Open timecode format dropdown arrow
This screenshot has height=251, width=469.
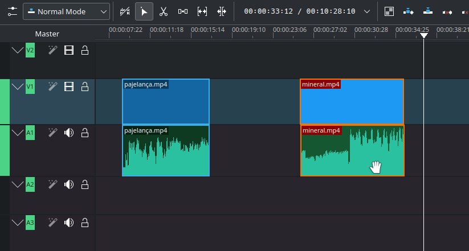point(366,11)
